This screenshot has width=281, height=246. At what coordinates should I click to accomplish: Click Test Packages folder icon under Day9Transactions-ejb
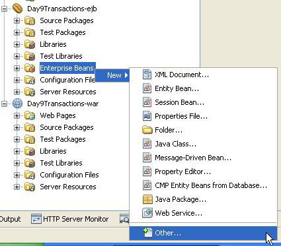click(30, 32)
